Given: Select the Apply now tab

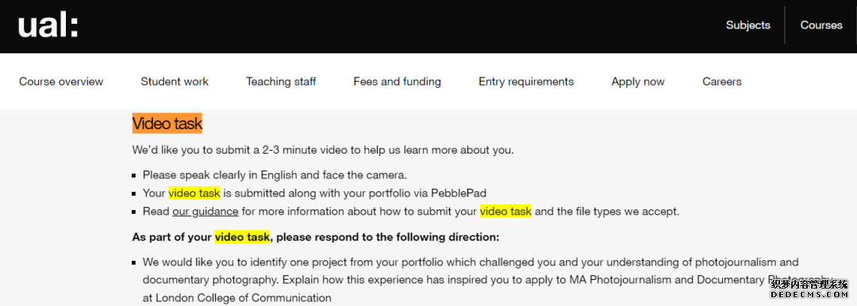Looking at the screenshot, I should click(x=638, y=82).
